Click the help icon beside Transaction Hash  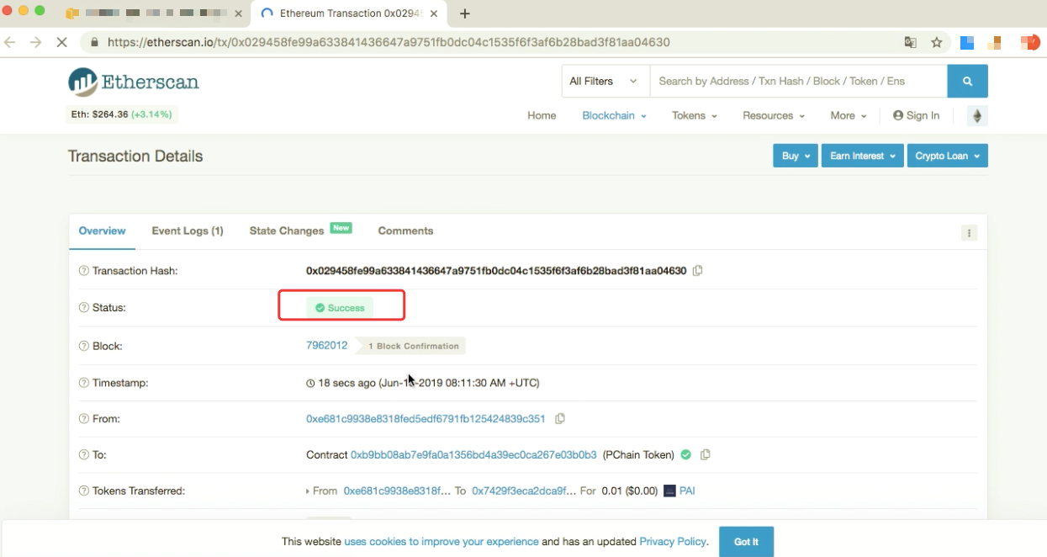click(83, 271)
